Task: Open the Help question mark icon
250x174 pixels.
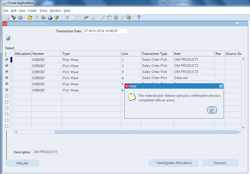Action: (x=139, y=18)
